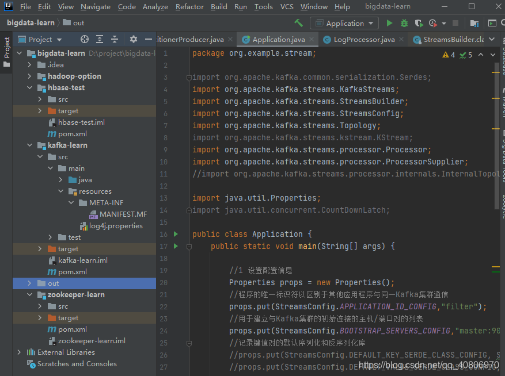Screen dimensions: 505x376
Task: Show hidden editor tabs dropdown arrow
Action: tap(492, 39)
